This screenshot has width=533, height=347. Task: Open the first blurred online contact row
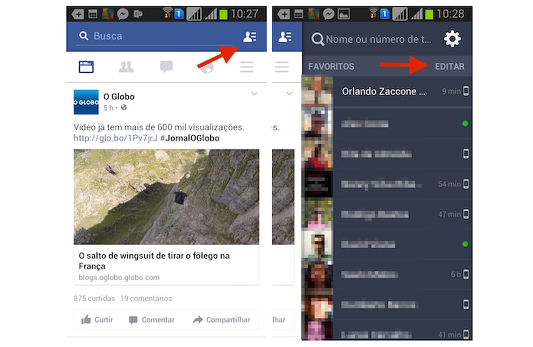click(387, 124)
